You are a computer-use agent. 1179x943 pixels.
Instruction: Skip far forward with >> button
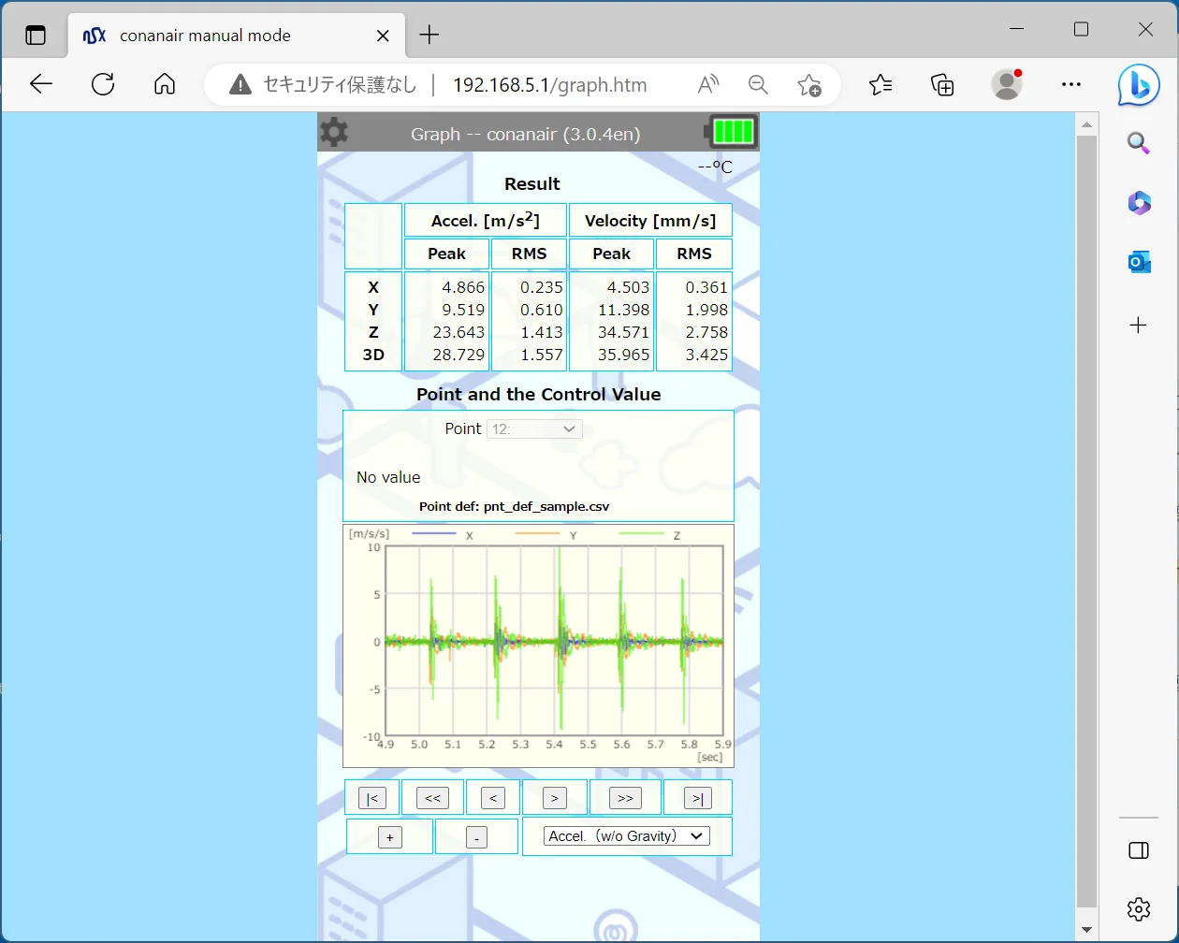click(x=625, y=798)
